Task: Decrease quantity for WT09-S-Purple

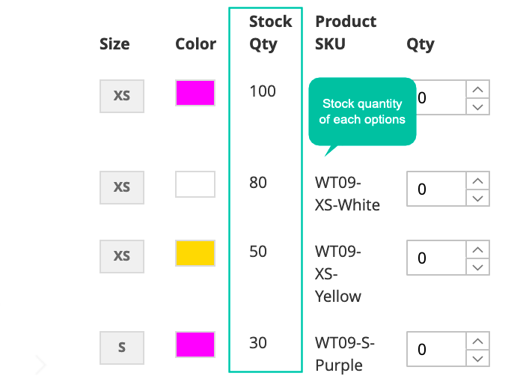Action: coord(477,359)
